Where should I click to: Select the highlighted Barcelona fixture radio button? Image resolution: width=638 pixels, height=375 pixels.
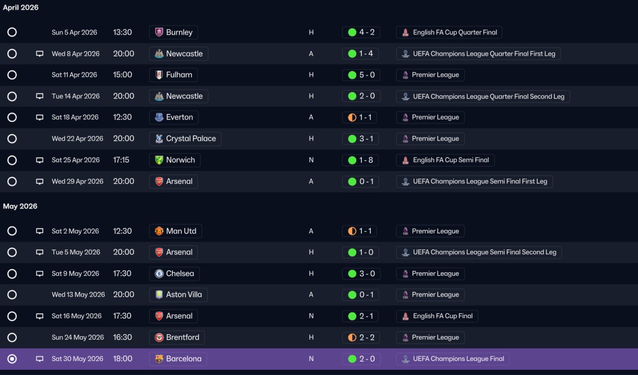pos(12,359)
